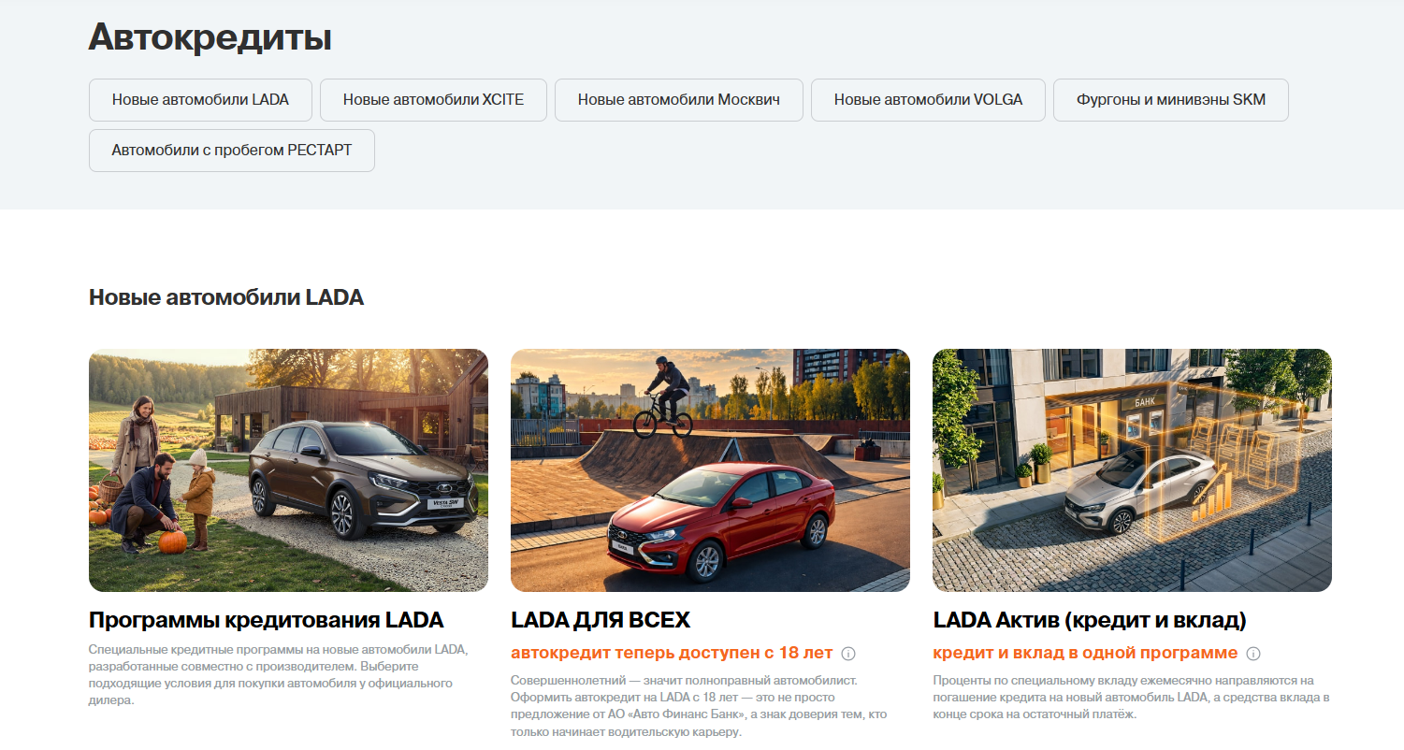The image size is (1404, 750).
Task: Click the info icon beside кредит и вклад
Action: (1253, 654)
